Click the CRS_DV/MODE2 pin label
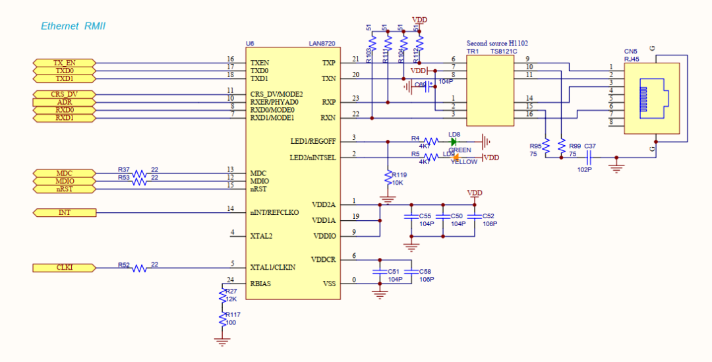The image size is (712, 362). point(276,94)
